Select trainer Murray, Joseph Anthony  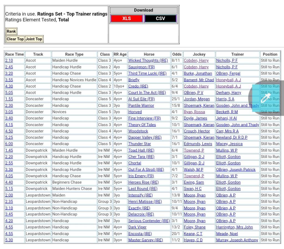click(237, 240)
